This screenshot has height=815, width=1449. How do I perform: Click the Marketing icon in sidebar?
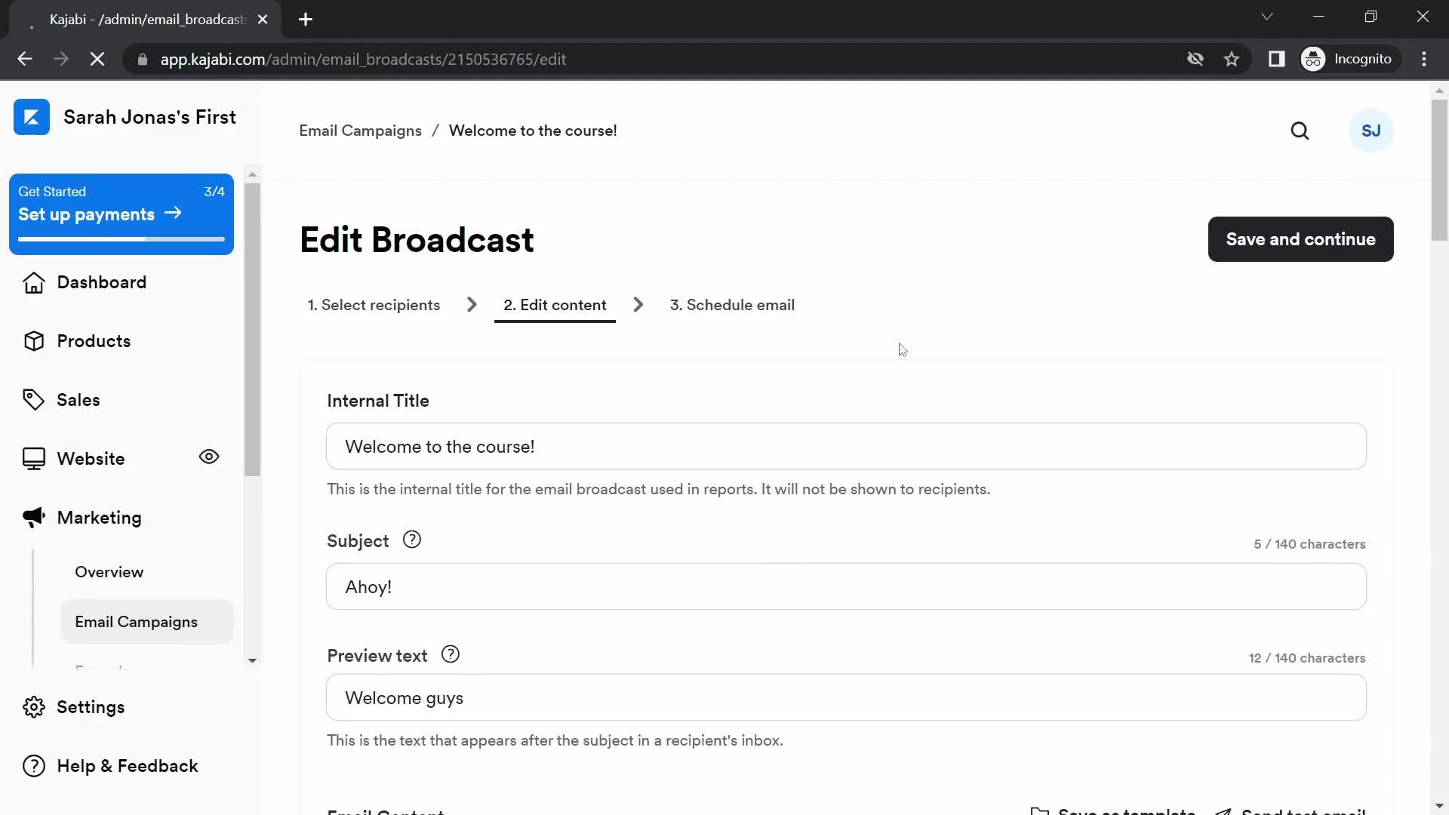click(x=32, y=518)
